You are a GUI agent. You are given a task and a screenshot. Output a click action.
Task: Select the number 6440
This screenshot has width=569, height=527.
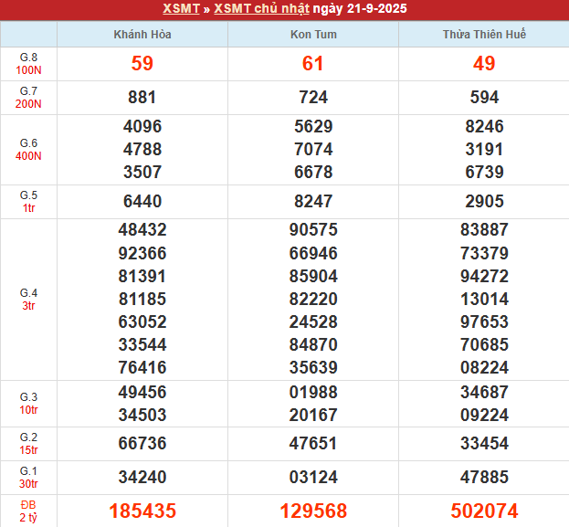tap(142, 202)
